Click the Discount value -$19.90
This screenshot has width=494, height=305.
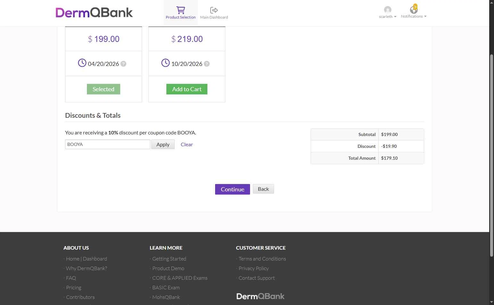coord(389,146)
